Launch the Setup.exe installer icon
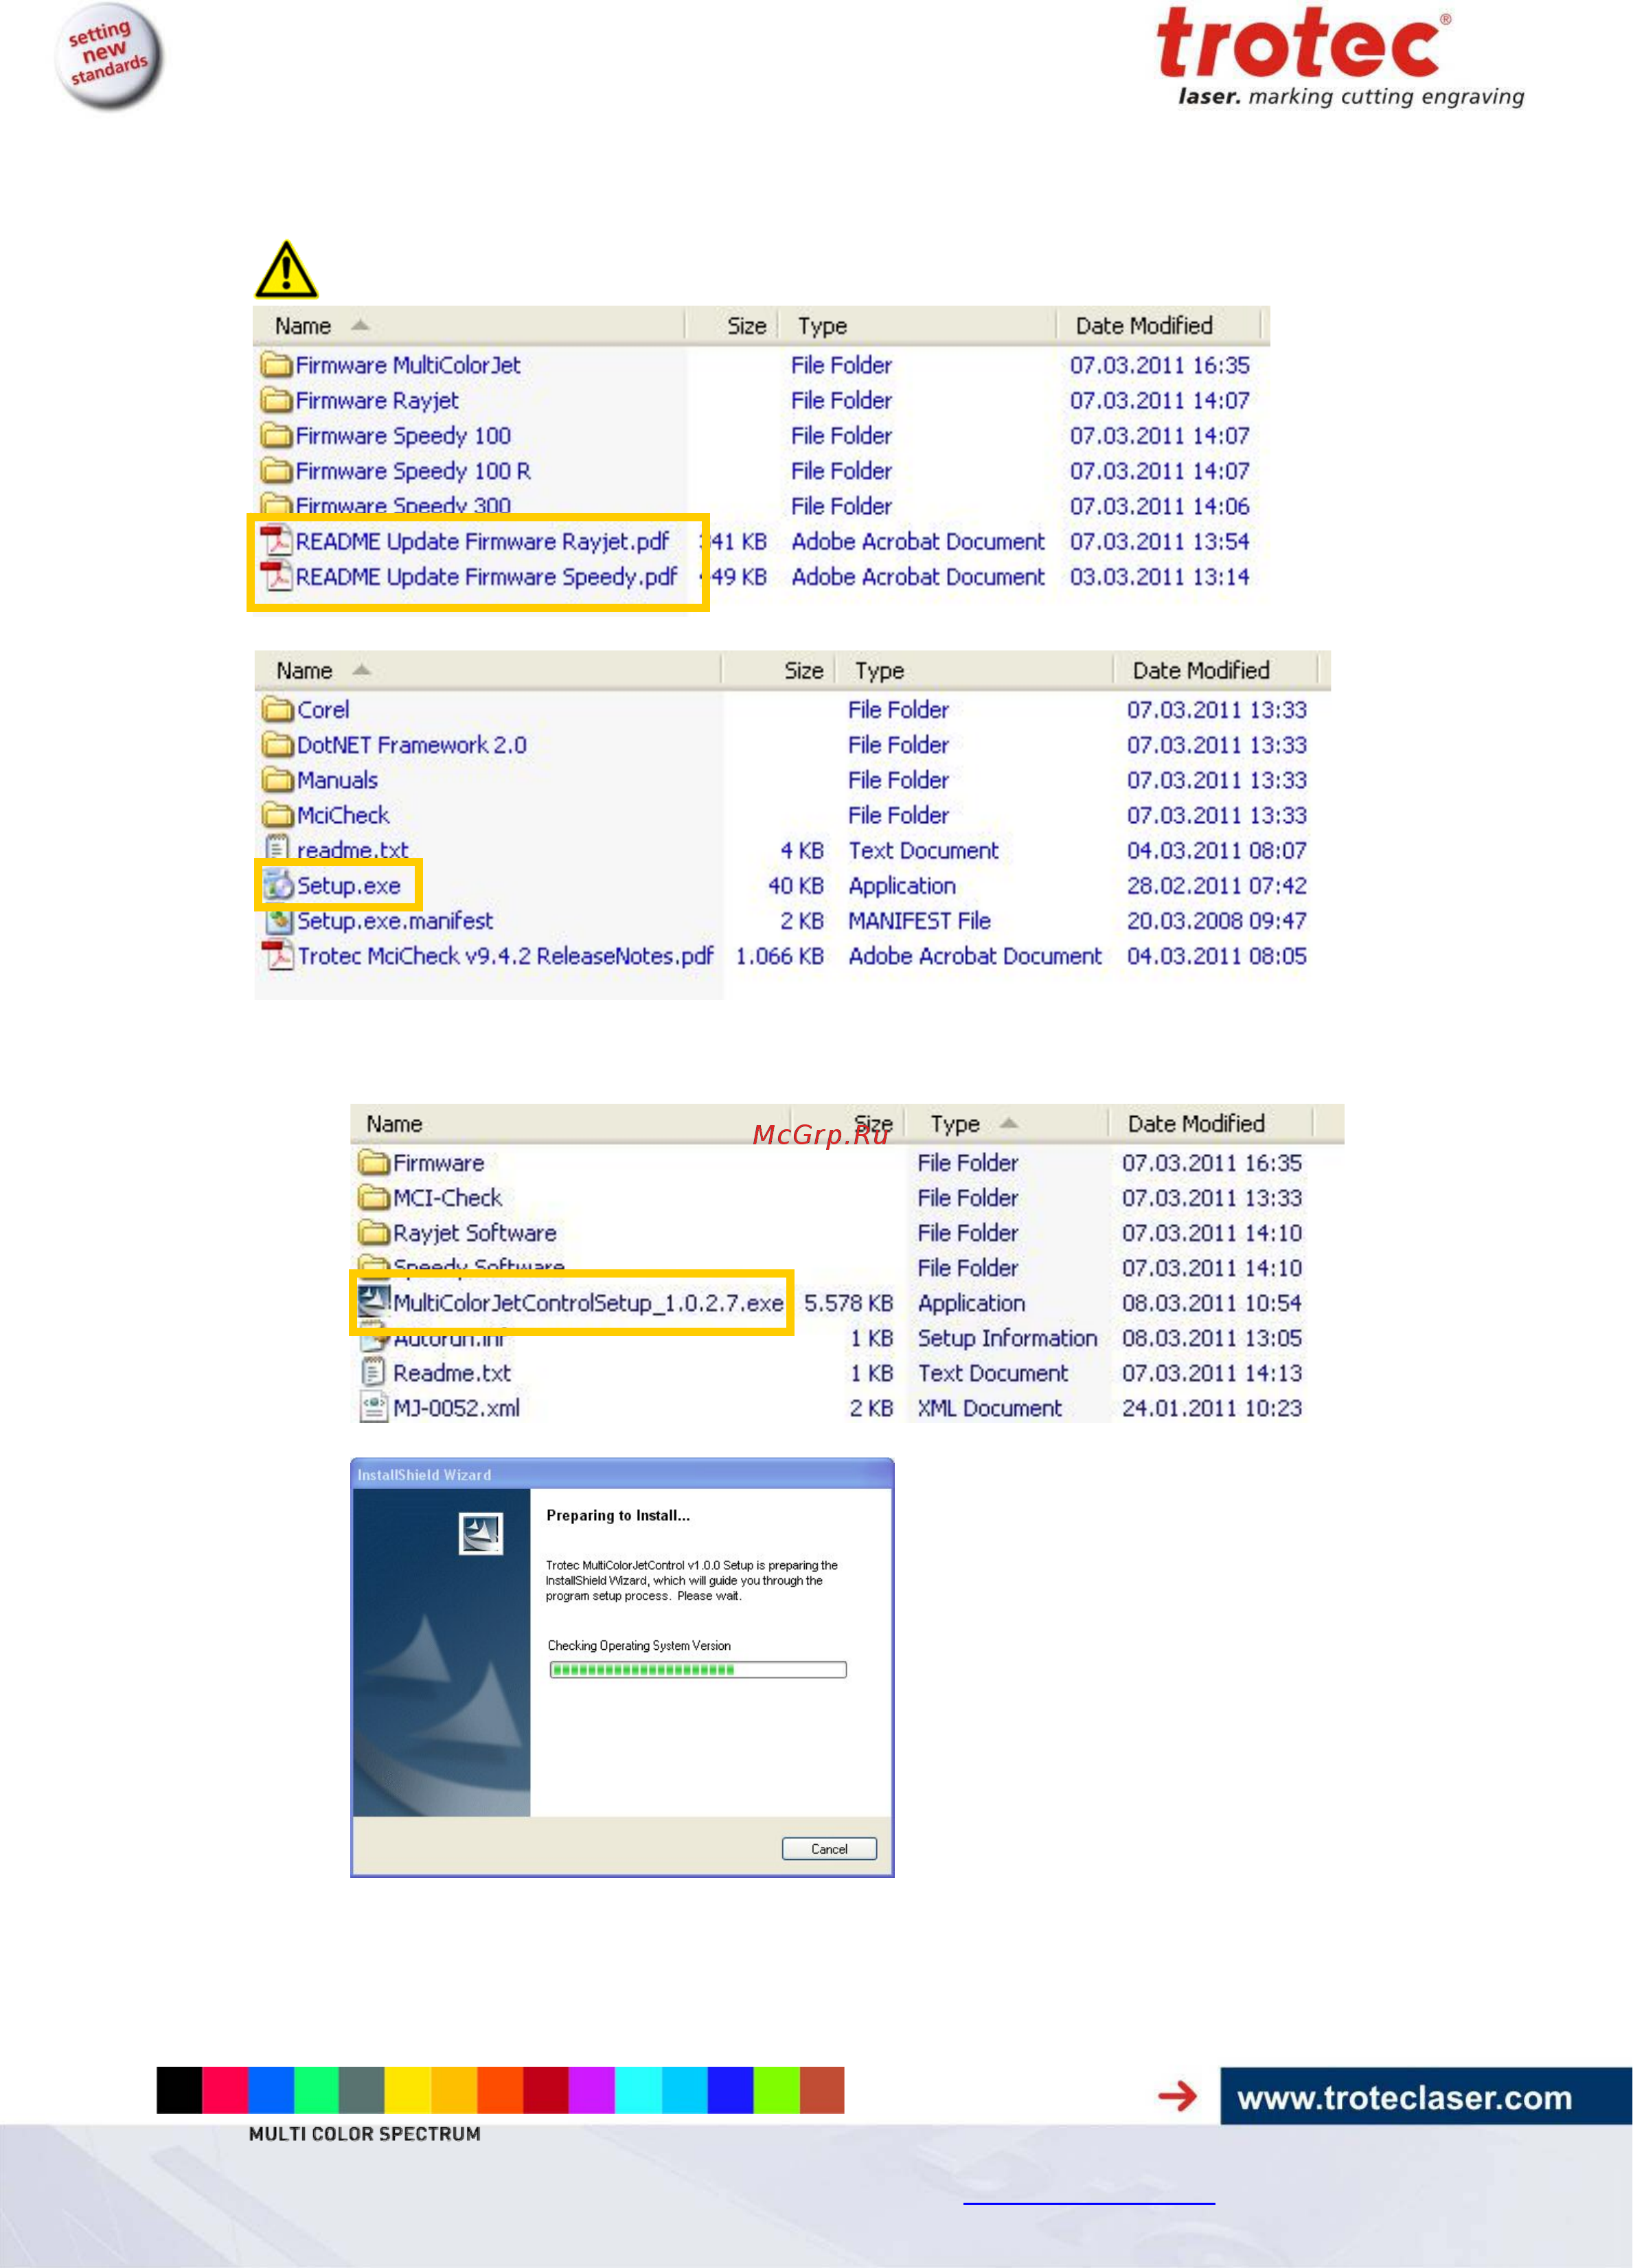 tap(278, 885)
